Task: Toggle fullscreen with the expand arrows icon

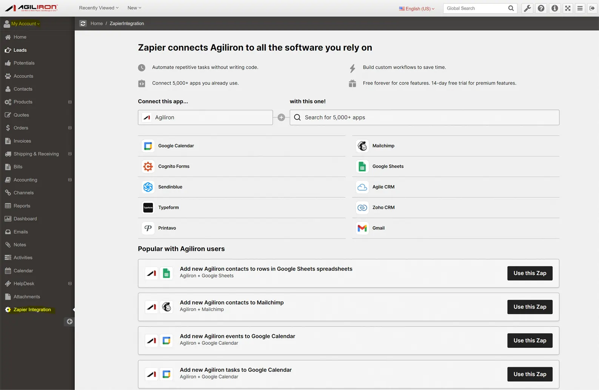Action: [x=568, y=8]
